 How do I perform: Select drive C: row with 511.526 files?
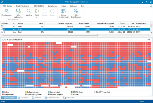pyautogui.click(x=75, y=27)
